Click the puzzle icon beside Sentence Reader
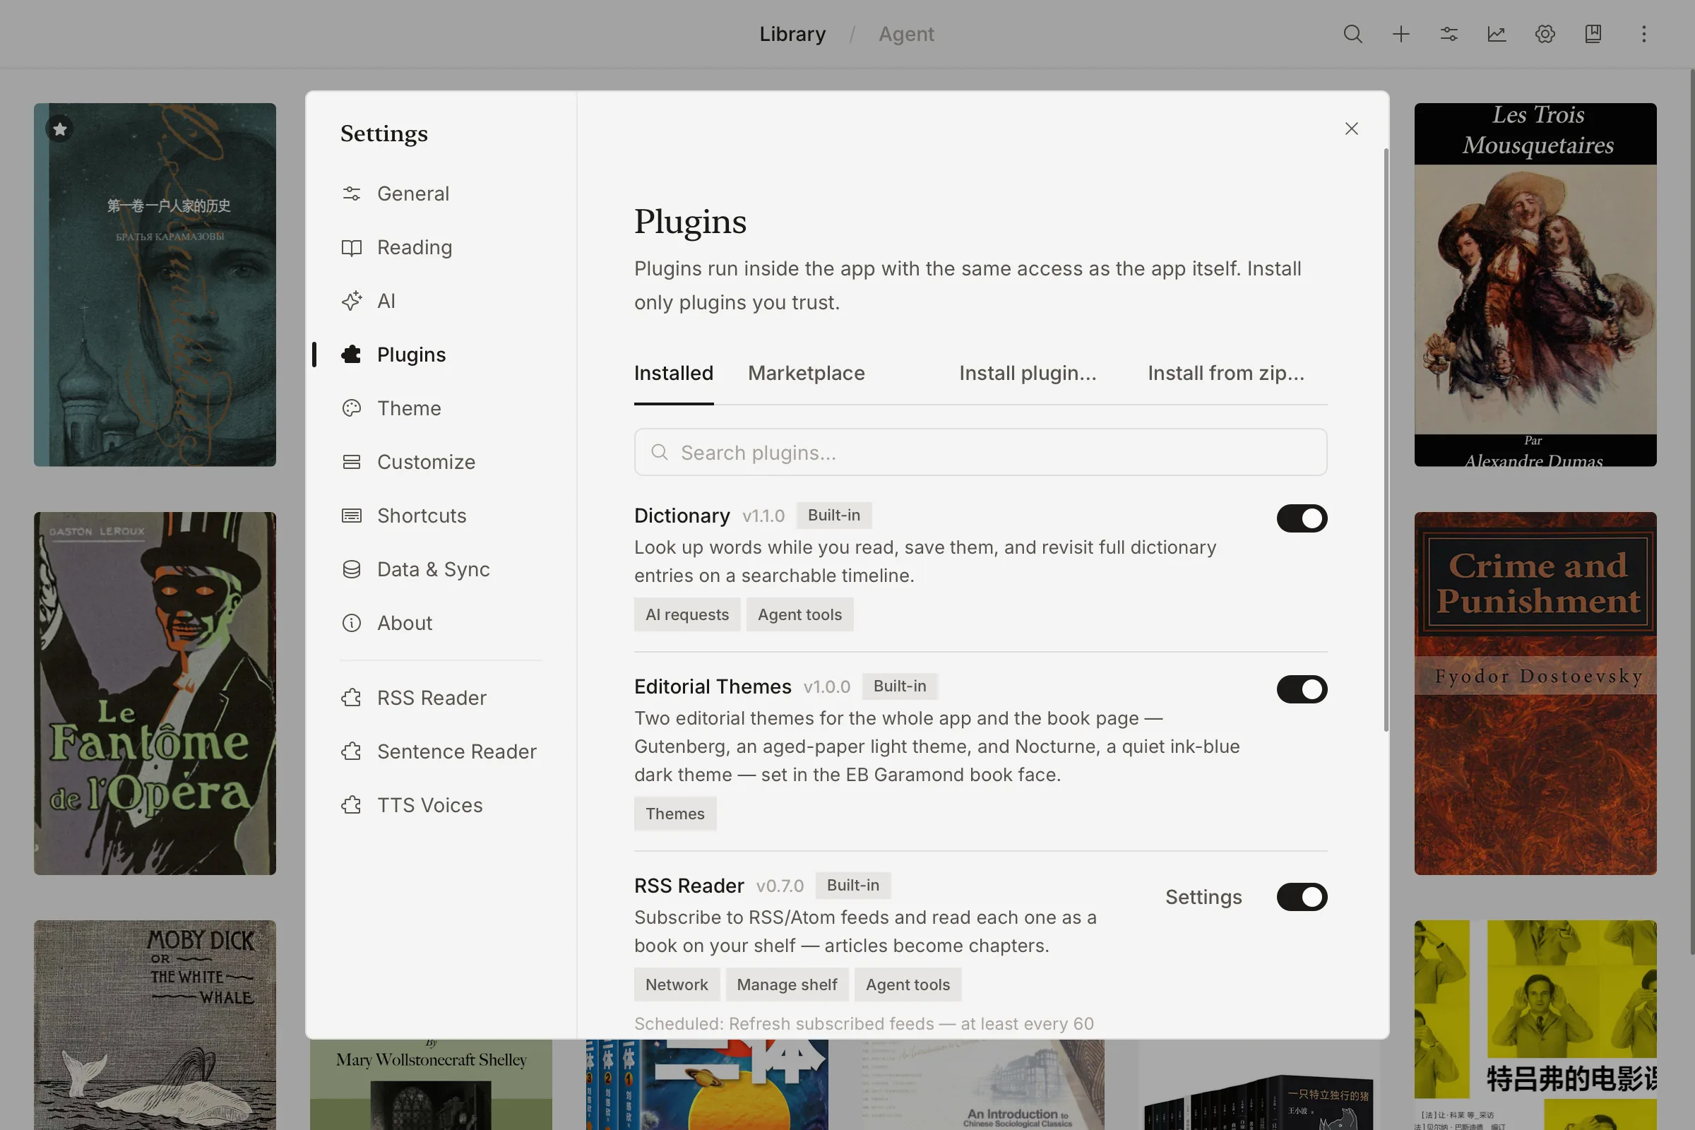 [x=352, y=751]
